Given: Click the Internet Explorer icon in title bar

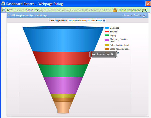Looking at the screenshot, I should click(x=3, y=4).
